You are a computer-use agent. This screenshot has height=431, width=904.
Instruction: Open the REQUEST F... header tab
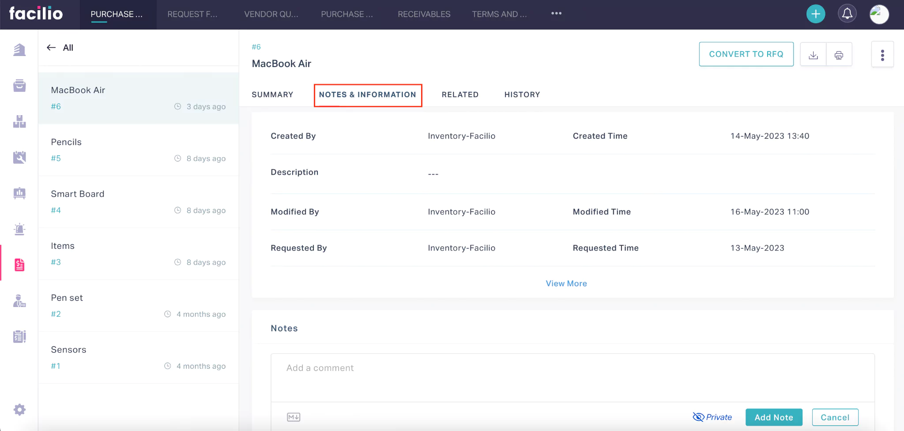pyautogui.click(x=192, y=14)
